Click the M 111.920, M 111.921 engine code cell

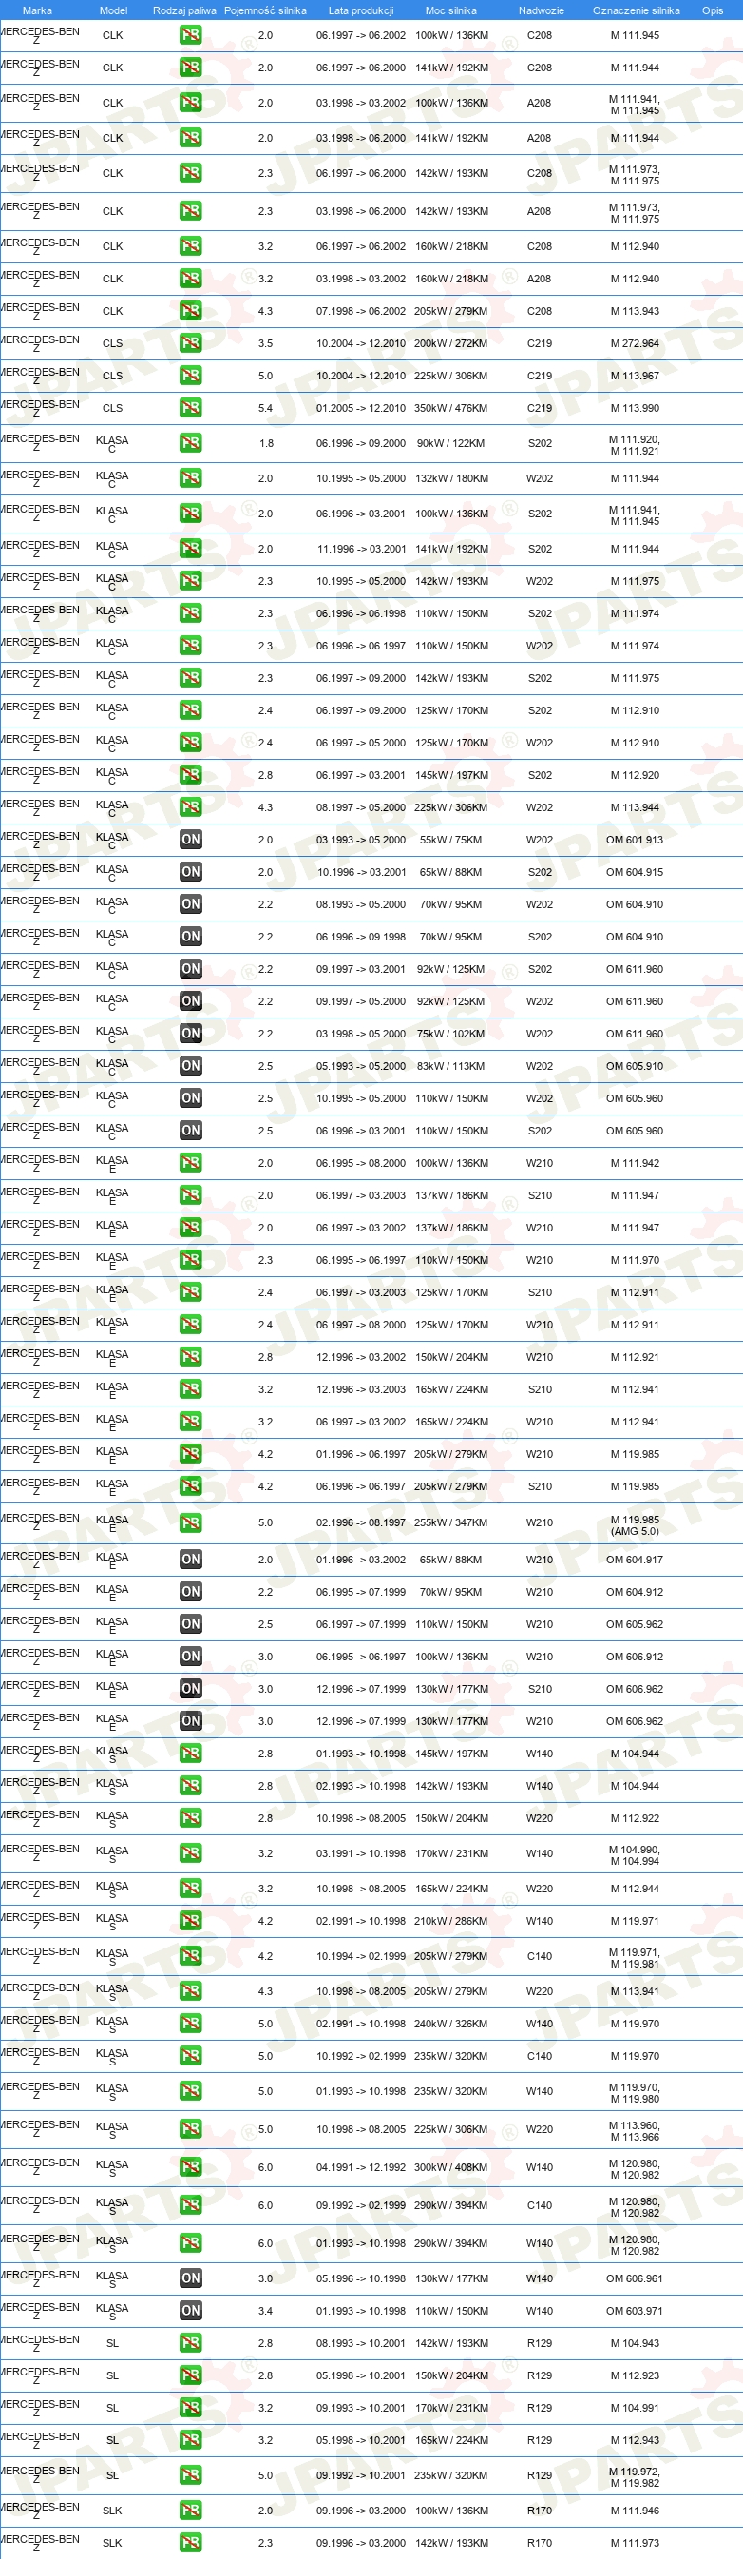635,445
